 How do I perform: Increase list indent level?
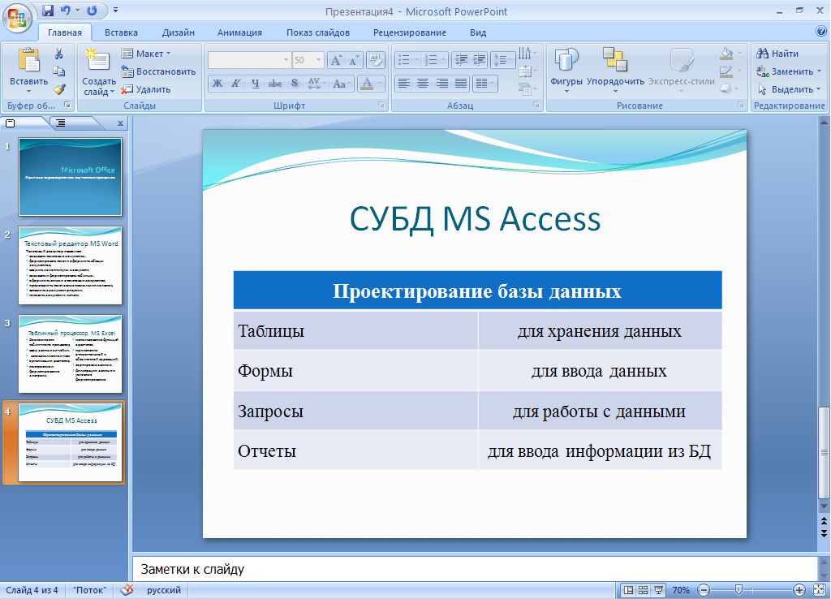[x=479, y=60]
